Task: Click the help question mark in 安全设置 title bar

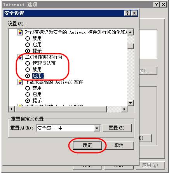Action: 127,13
